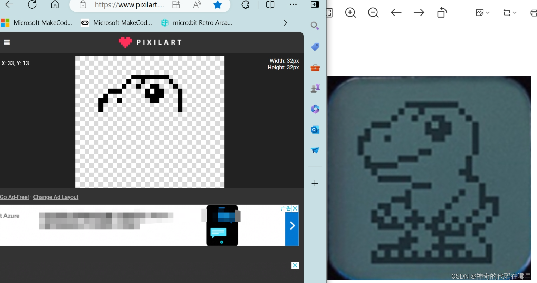Open the sidebar games chess icon
Viewport: 537px width, 283px height.
pos(315,88)
